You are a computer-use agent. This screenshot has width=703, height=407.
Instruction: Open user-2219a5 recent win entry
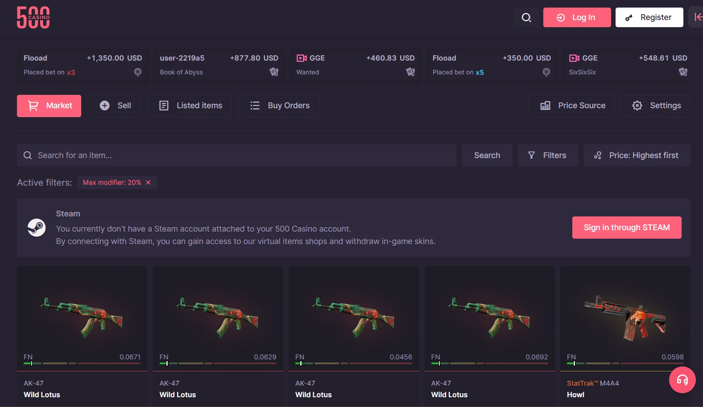(x=219, y=65)
